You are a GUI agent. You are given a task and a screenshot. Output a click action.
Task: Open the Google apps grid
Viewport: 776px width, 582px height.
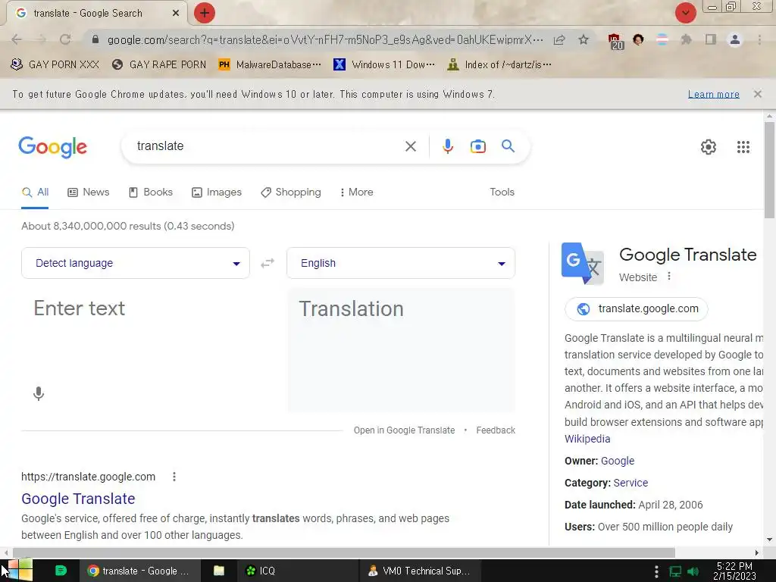(x=743, y=147)
